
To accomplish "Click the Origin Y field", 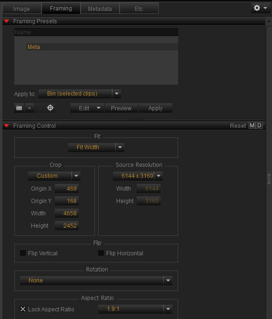I will pyautogui.click(x=67, y=201).
